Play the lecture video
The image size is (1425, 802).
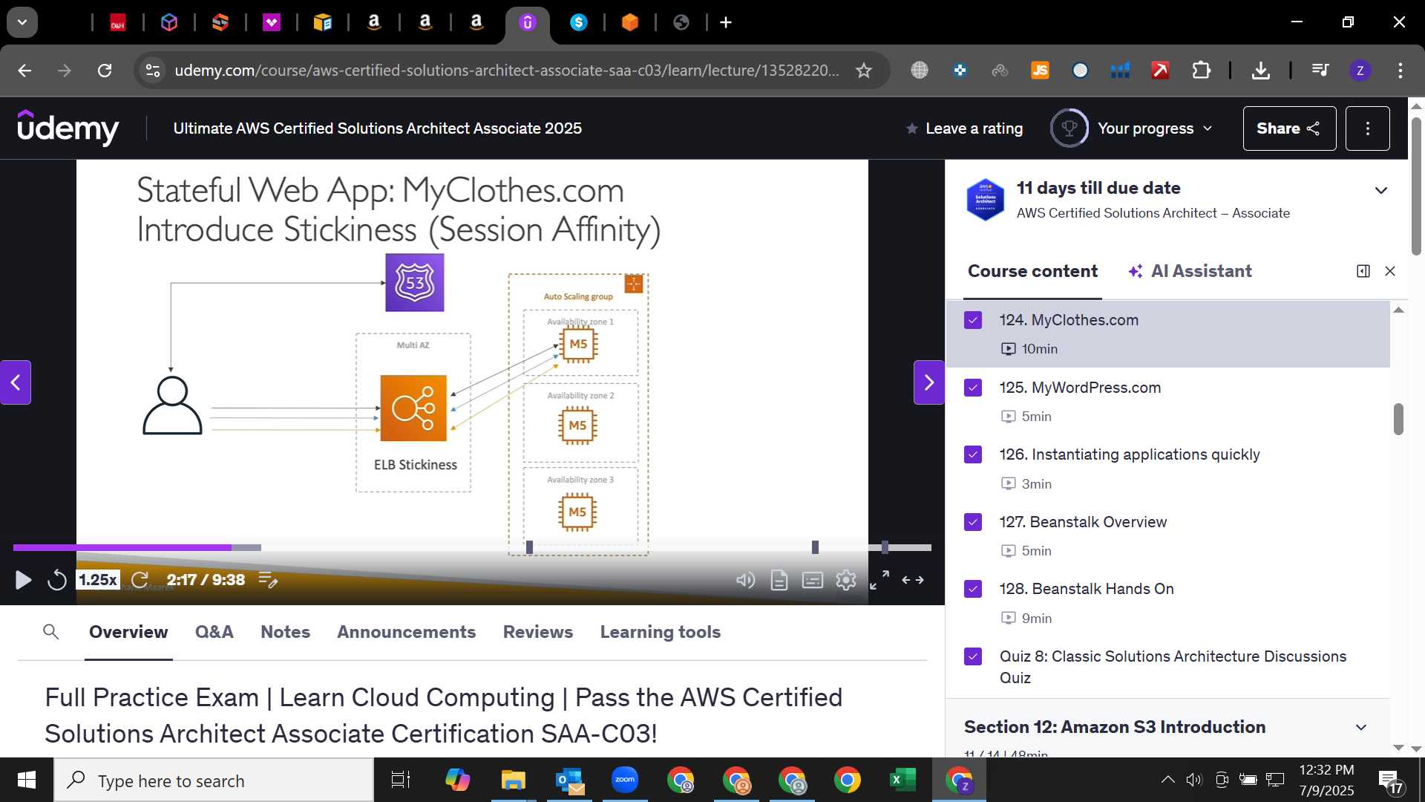tap(23, 580)
